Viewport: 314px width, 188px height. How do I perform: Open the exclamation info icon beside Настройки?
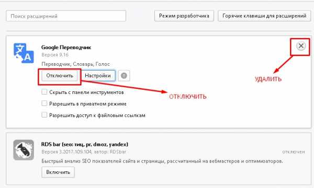point(124,76)
